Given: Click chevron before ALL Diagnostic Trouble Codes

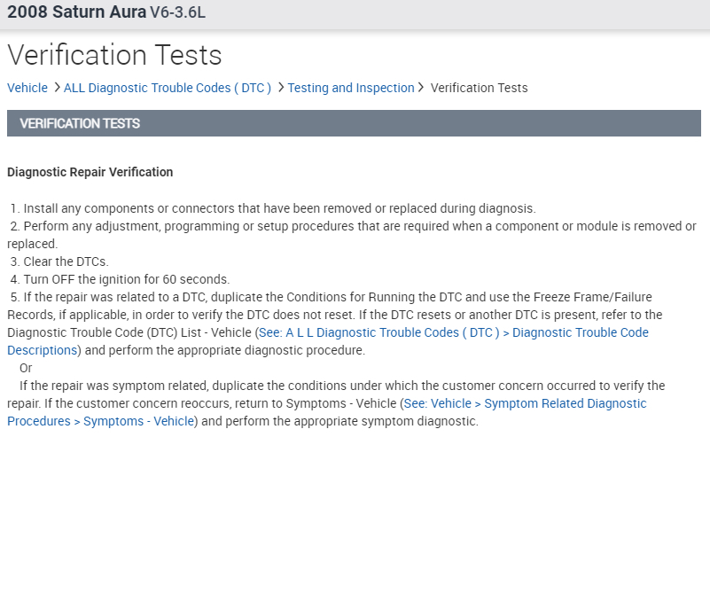Looking at the screenshot, I should [x=57, y=88].
